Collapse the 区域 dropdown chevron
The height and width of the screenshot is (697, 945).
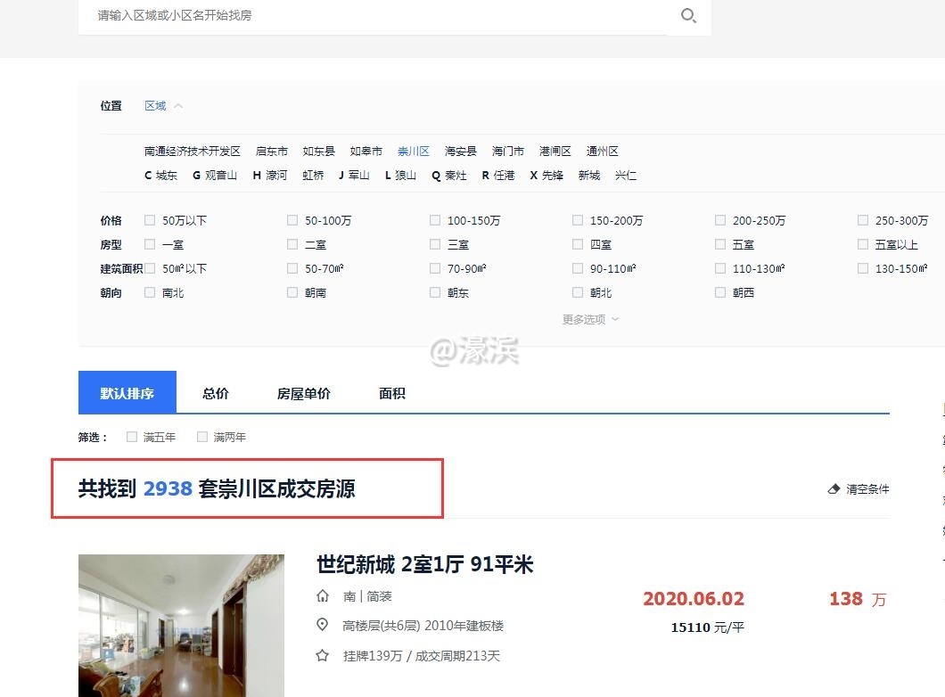(176, 104)
